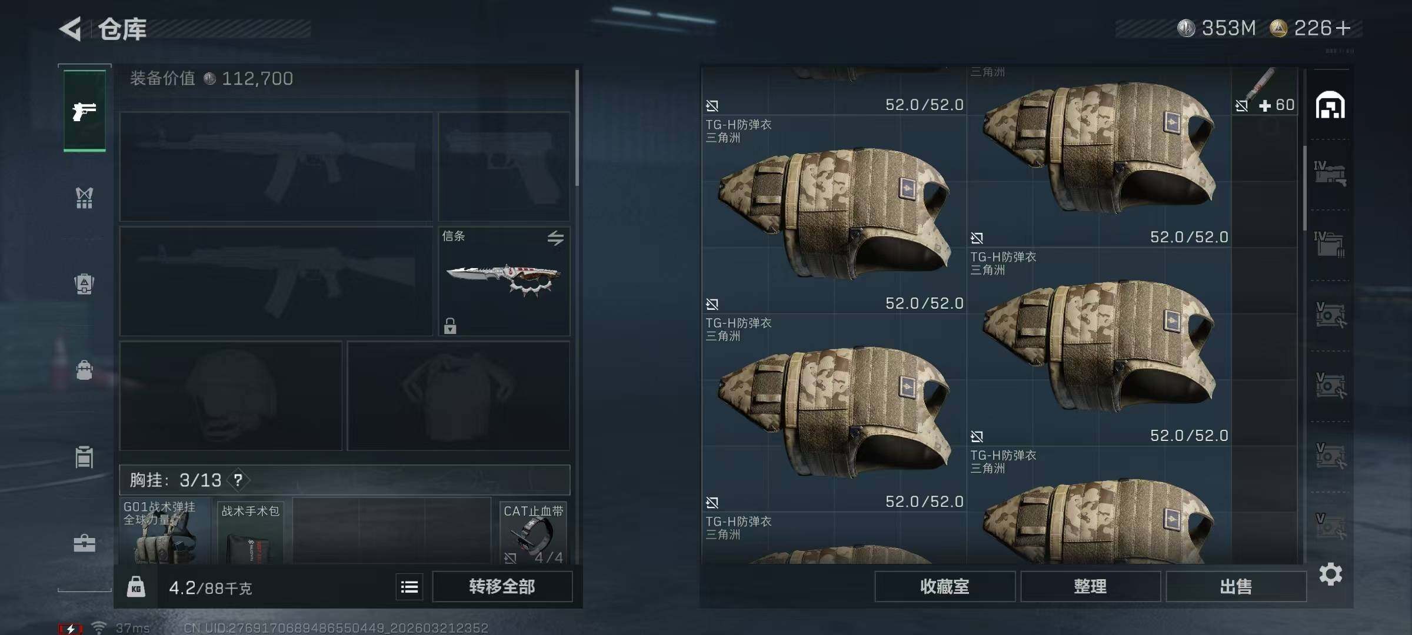Go back using the arrow next to 仓库

tap(71, 29)
